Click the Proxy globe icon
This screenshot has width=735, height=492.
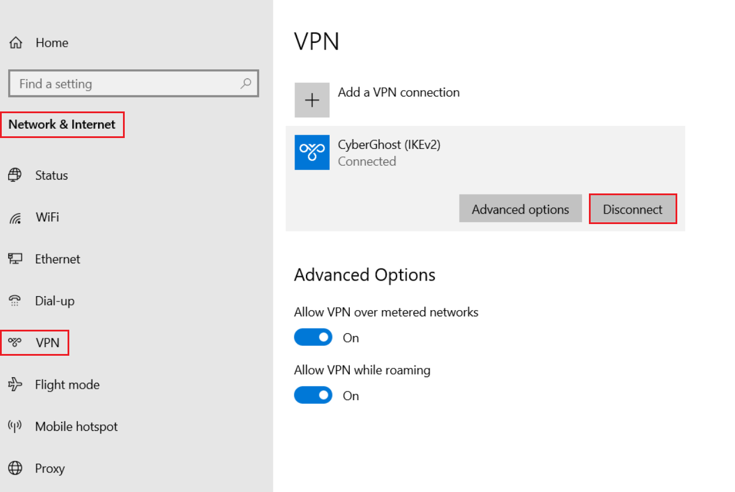coord(15,468)
